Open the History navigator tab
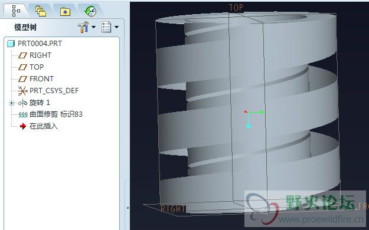Screen dimensions: 369x230 click(x=90, y=11)
